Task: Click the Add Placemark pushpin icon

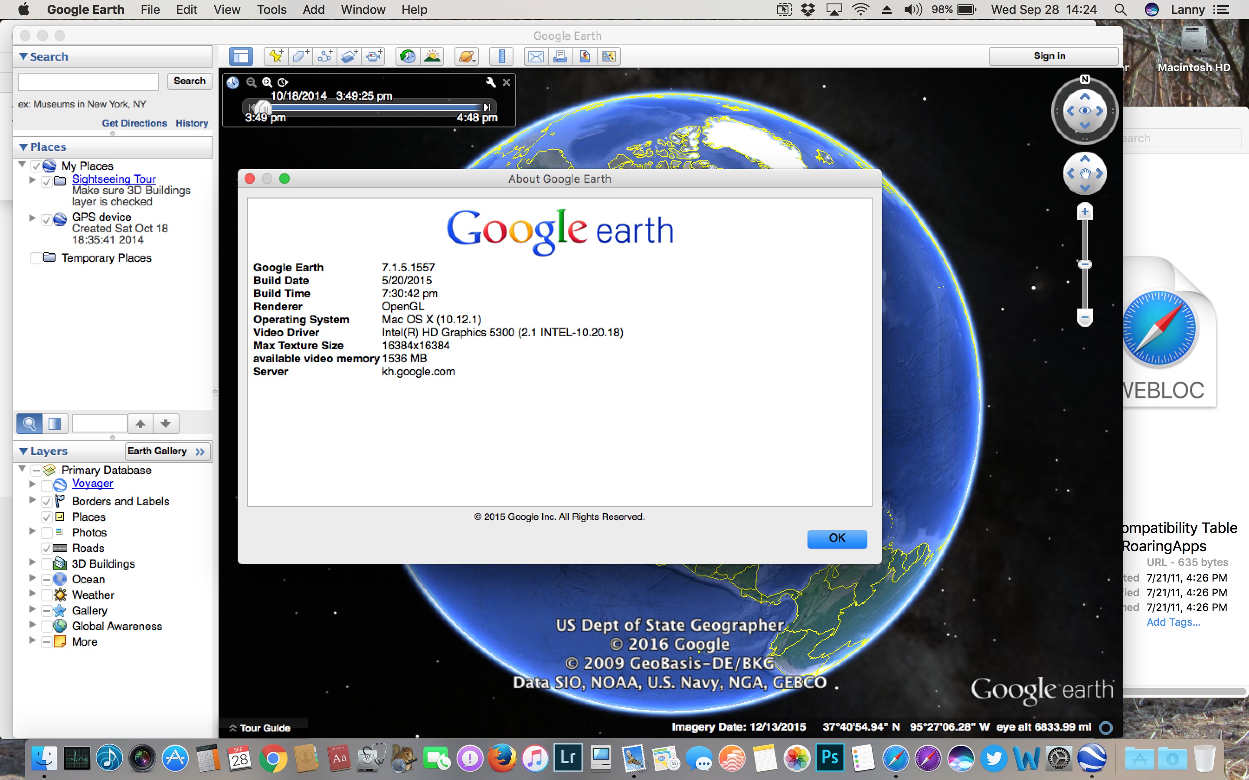Action: tap(276, 56)
